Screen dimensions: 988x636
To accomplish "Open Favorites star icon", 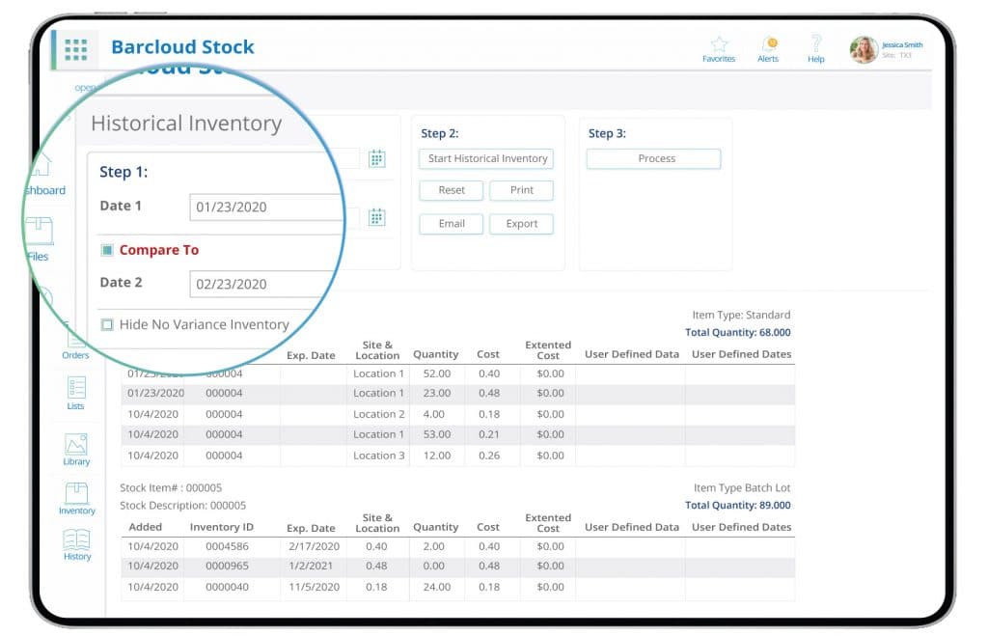I will coord(719,44).
